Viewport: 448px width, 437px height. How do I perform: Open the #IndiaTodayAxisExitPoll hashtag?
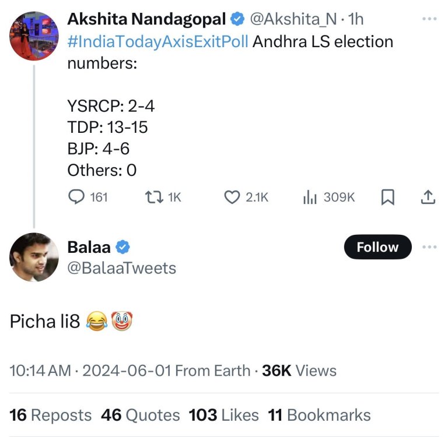coord(159,42)
